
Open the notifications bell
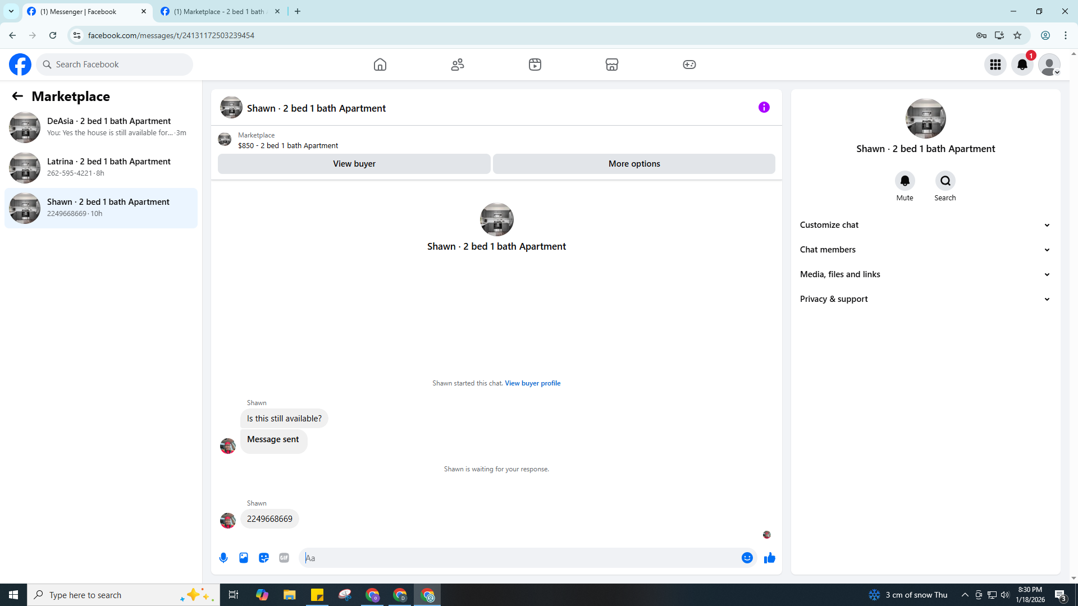click(x=1022, y=65)
